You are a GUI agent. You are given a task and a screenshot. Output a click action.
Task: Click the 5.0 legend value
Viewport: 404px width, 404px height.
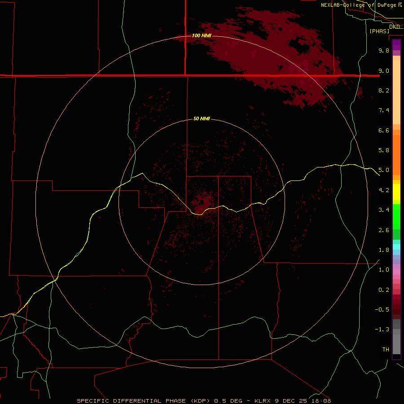coord(384,170)
